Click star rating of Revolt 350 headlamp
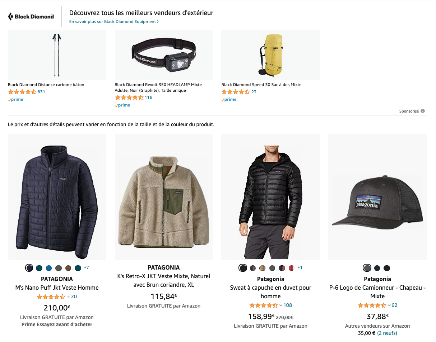The width and height of the screenshot is (436, 342). coord(129,98)
